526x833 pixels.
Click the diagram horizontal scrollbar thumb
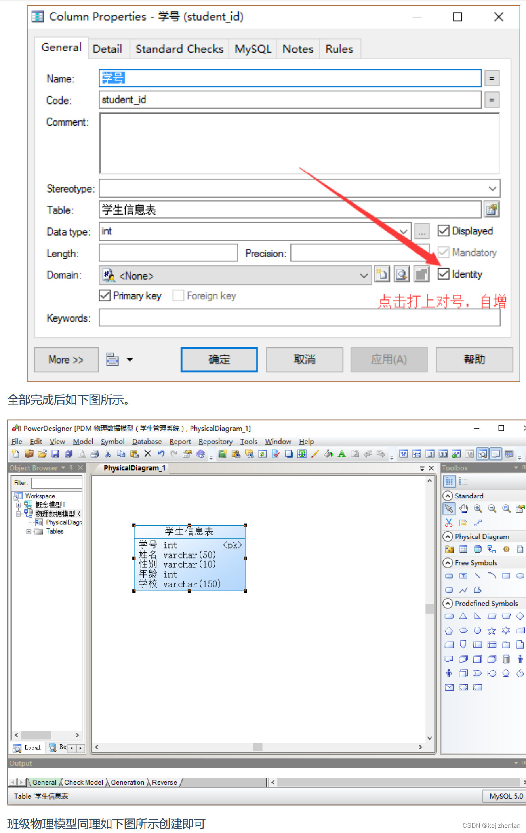(x=258, y=747)
